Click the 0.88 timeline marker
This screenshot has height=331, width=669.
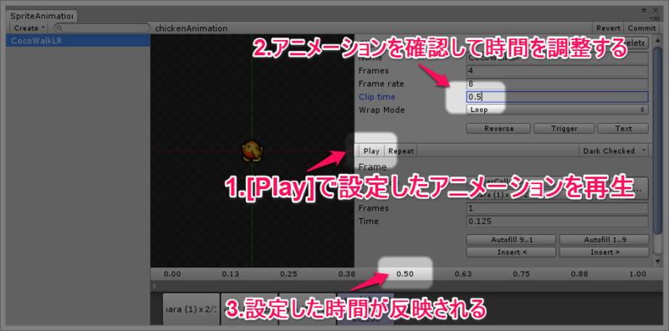pyautogui.click(x=580, y=274)
